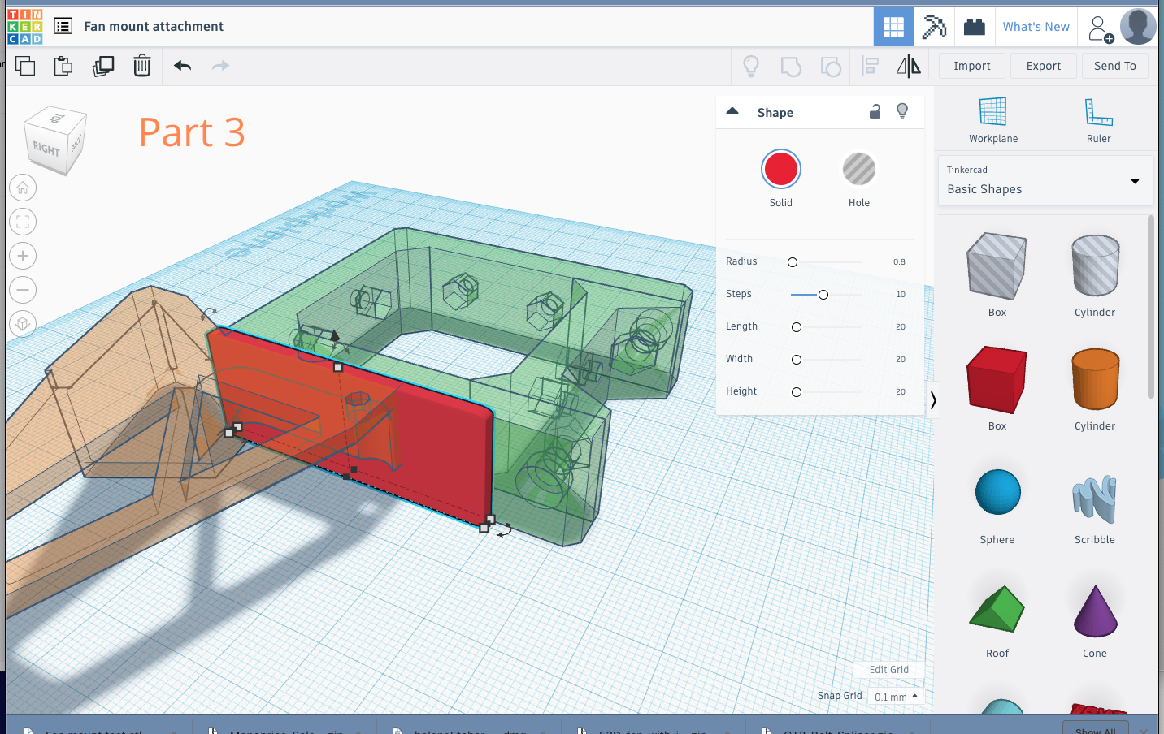Hide the selected shape via lightbulb
This screenshot has width=1164, height=734.
coord(902,111)
